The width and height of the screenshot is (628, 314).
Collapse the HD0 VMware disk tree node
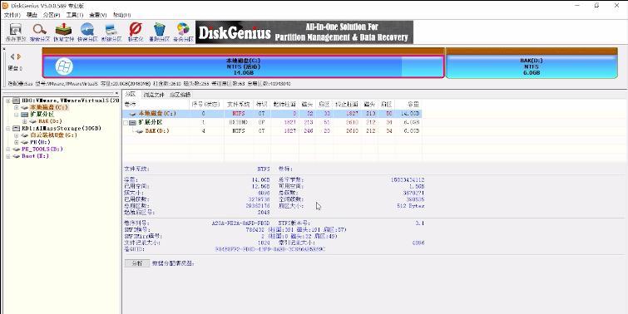click(9, 101)
